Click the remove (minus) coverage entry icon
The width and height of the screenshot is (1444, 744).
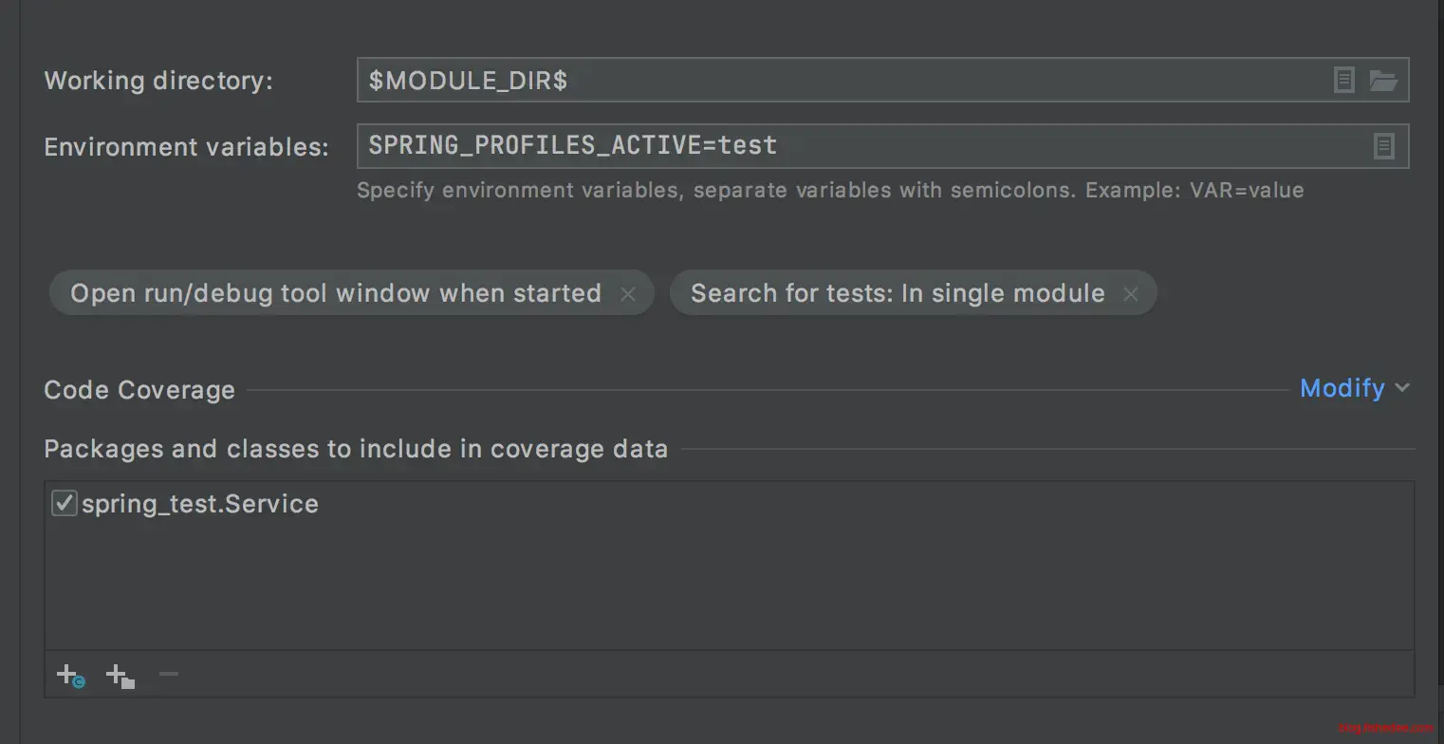point(169,675)
